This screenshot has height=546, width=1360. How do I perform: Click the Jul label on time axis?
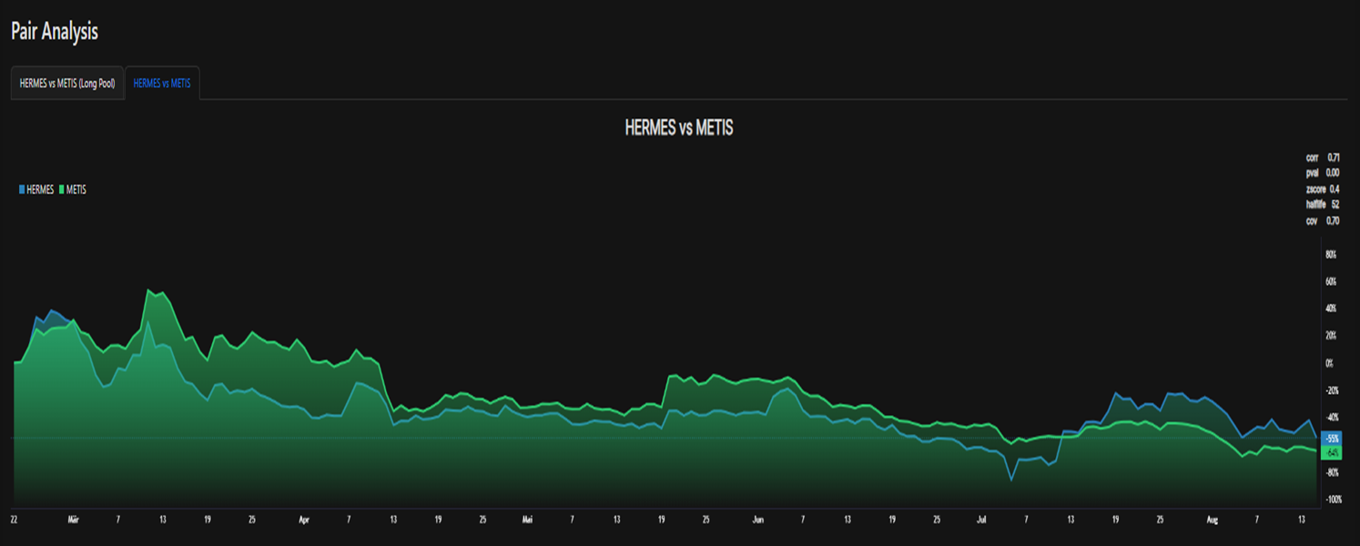click(x=981, y=521)
